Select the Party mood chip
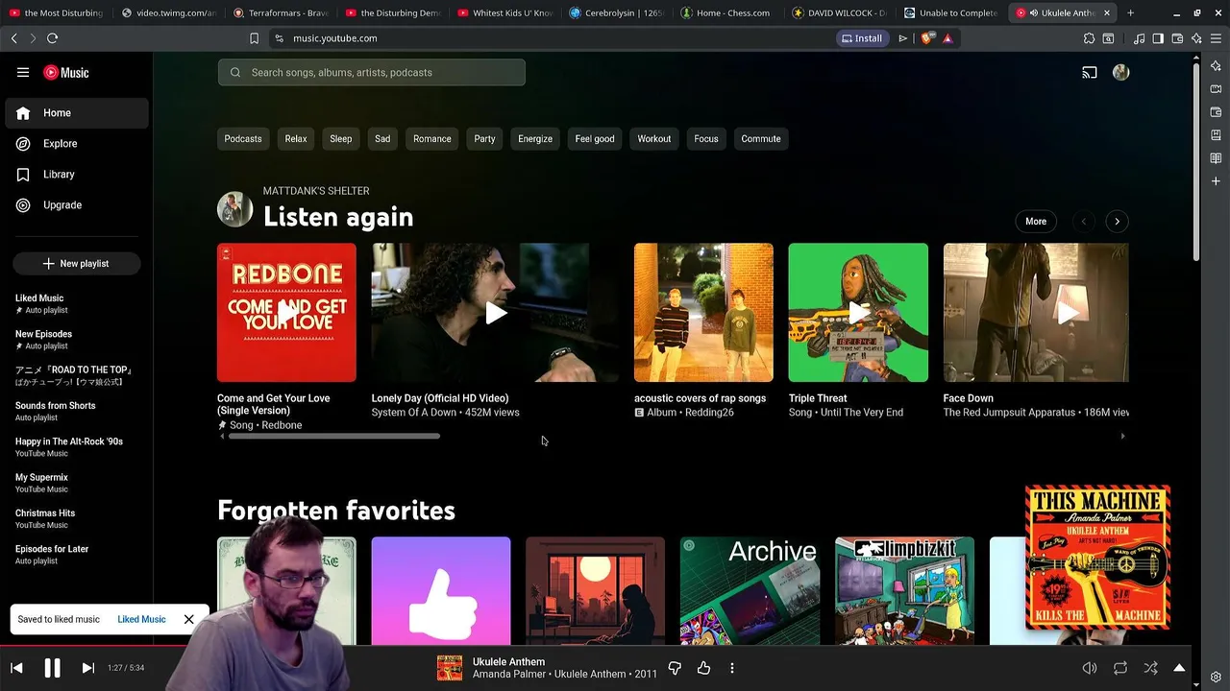 point(484,138)
